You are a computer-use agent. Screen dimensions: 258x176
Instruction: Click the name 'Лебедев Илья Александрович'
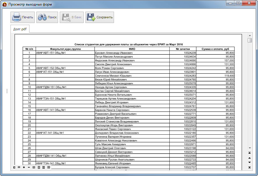click(114, 83)
